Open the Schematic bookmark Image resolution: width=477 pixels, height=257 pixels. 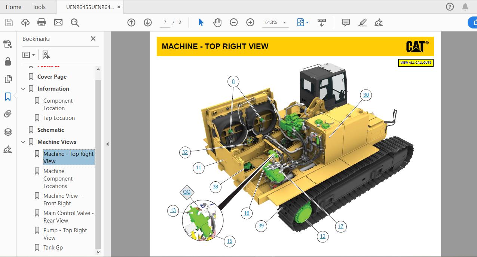[x=51, y=130]
